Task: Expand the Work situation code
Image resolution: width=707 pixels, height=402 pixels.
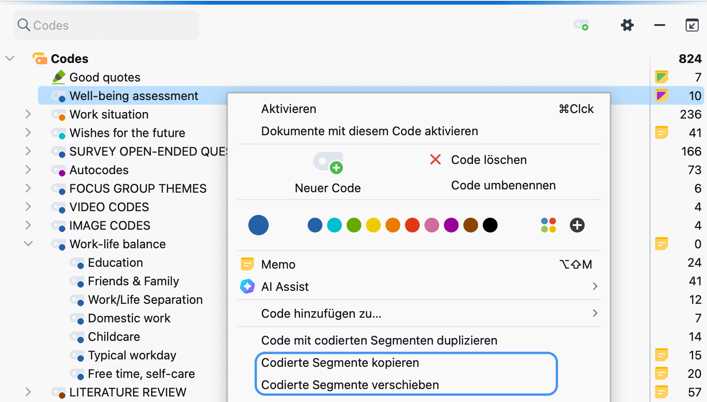Action: 28,114
